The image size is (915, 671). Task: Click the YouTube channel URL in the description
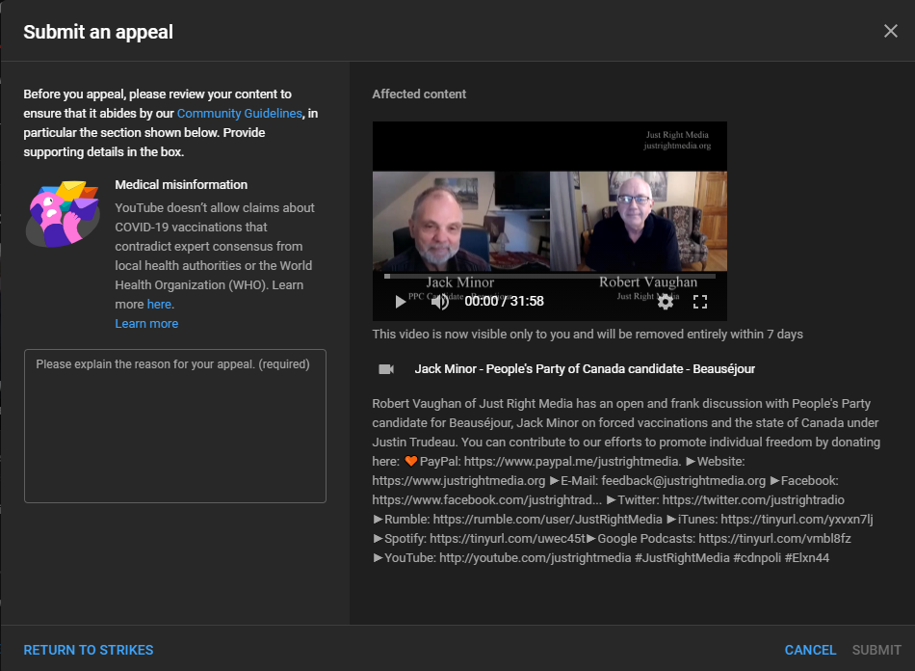click(536, 557)
